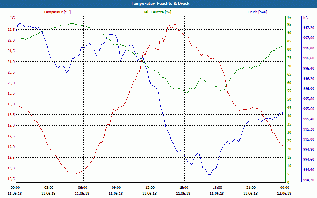
Task: Click time axis label '18:00'
Action: tap(218, 187)
